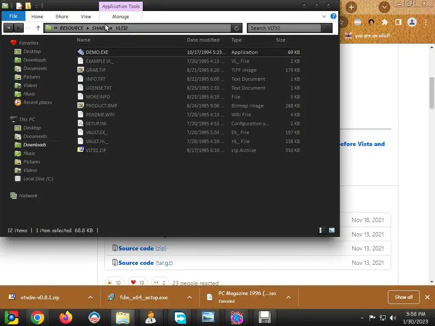Open Chrome extensions puzzle icon
435x326 pixels.
pos(384,22)
